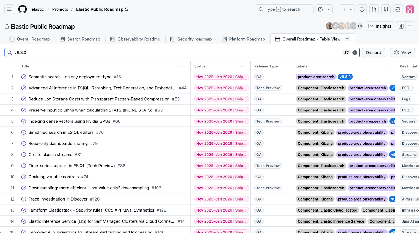Viewport: 419px width, 233px height.
Task: Open the Title column options menu
Action: (x=183, y=66)
